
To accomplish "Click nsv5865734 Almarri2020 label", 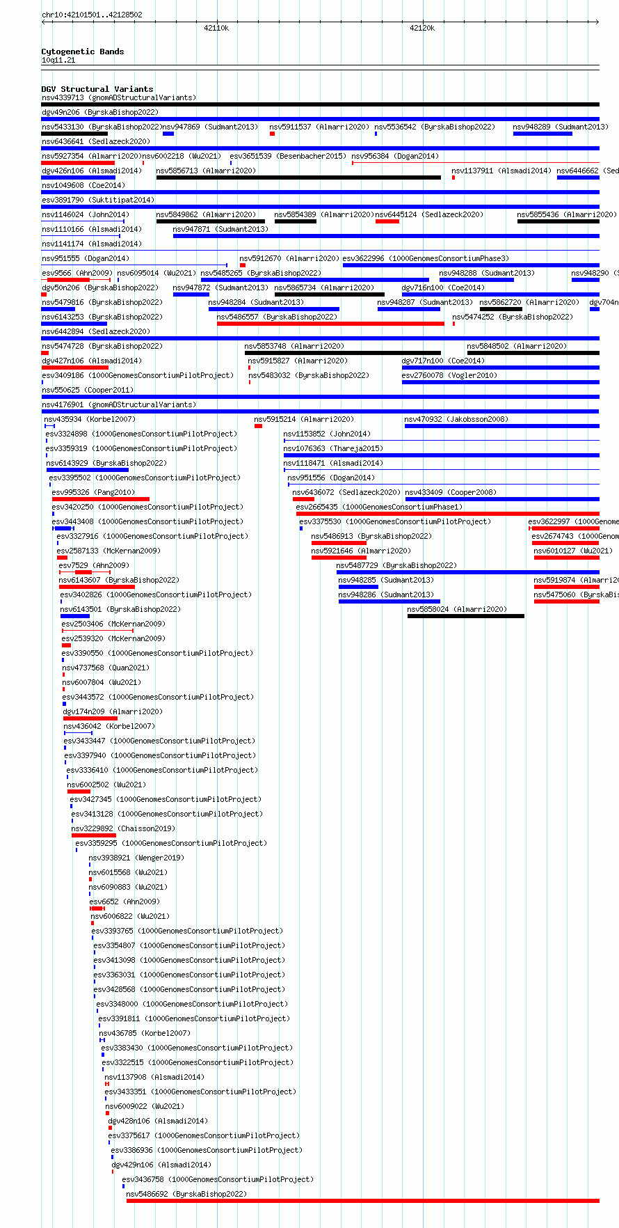I will (x=324, y=288).
